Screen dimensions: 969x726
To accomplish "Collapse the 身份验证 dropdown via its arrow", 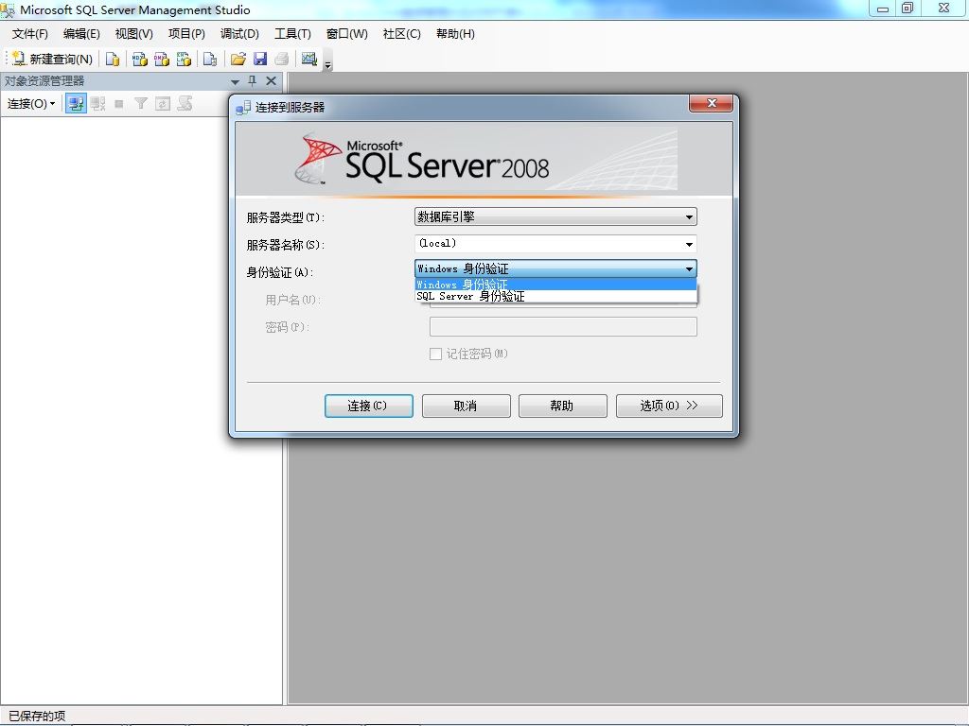I will (689, 268).
